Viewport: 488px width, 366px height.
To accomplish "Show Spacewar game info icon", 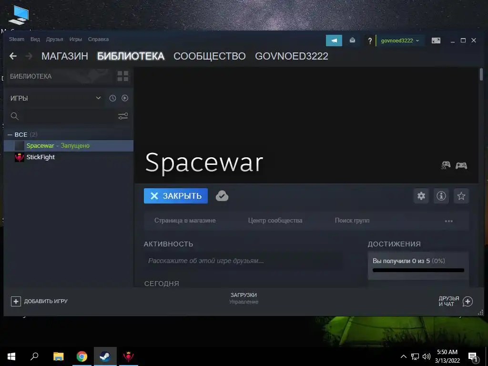I will point(441,196).
